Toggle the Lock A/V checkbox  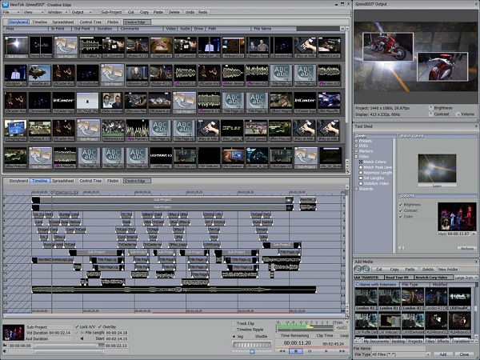[x=76, y=327]
